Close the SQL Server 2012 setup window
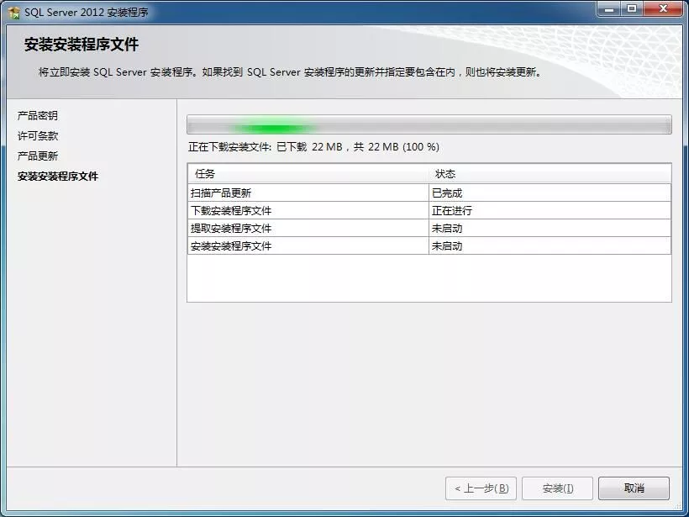 tap(664, 8)
